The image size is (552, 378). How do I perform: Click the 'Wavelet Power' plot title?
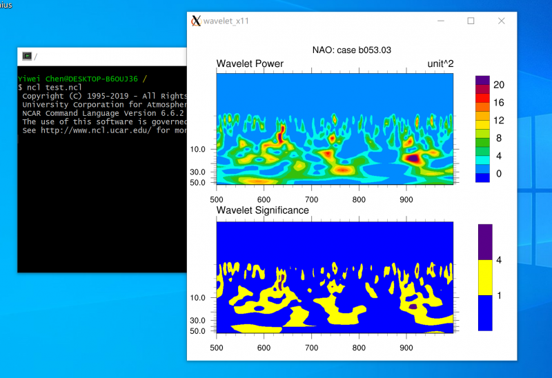coord(250,64)
